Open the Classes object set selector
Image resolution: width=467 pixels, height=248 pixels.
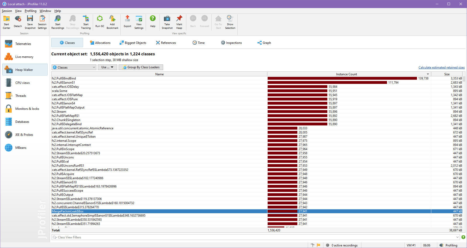tap(74, 67)
